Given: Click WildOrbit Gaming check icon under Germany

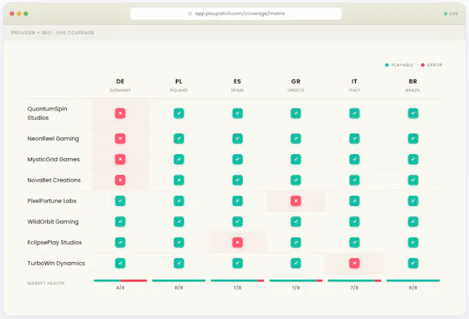Looking at the screenshot, I should pyautogui.click(x=121, y=222).
